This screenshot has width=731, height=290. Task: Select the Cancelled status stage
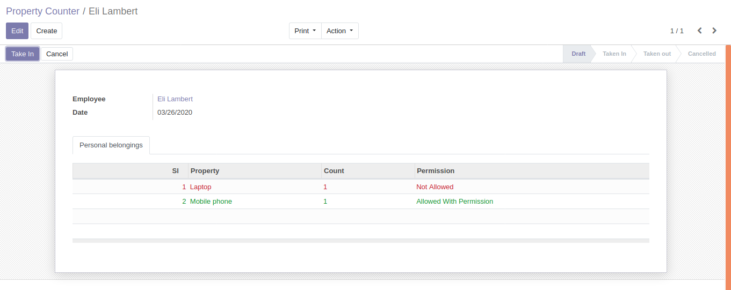[x=701, y=54]
